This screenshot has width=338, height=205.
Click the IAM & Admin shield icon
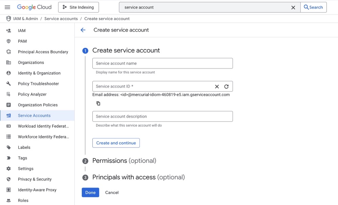click(8, 19)
